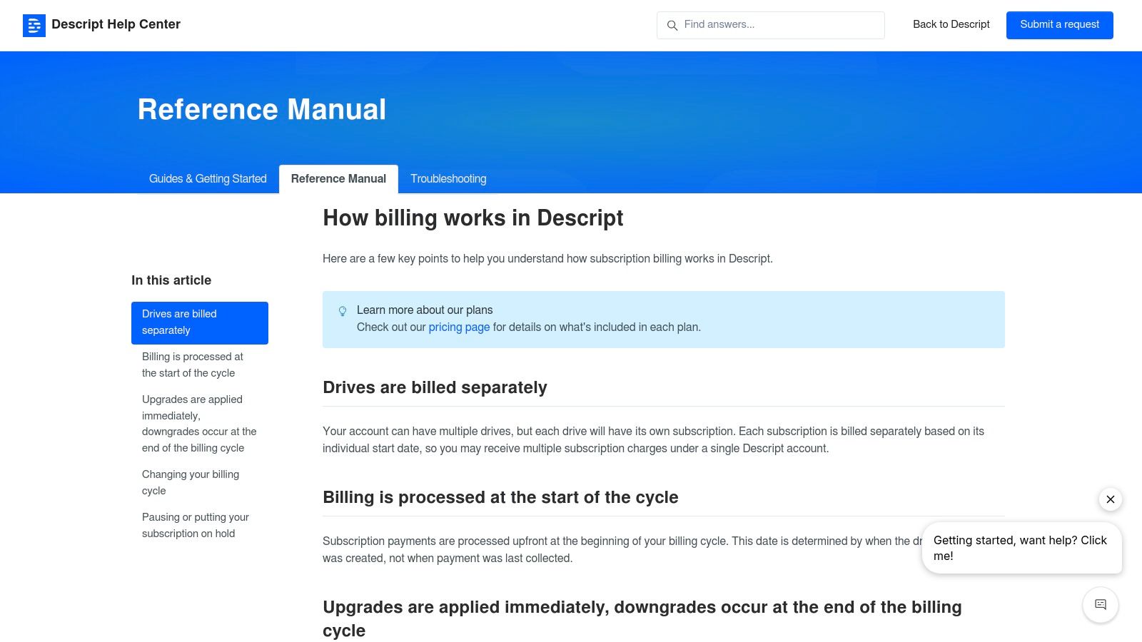Image resolution: width=1142 pixels, height=642 pixels.
Task: Type in the Find answers search field
Action: point(778,25)
